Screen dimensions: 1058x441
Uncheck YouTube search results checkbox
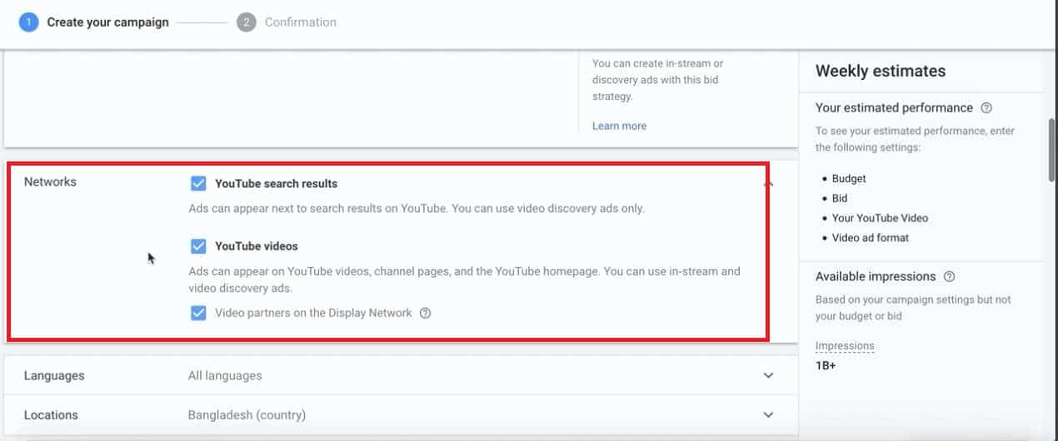point(198,183)
